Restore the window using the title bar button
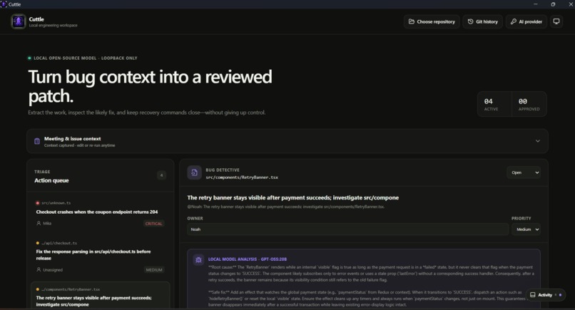This screenshot has height=310, width=575. coord(553,4)
